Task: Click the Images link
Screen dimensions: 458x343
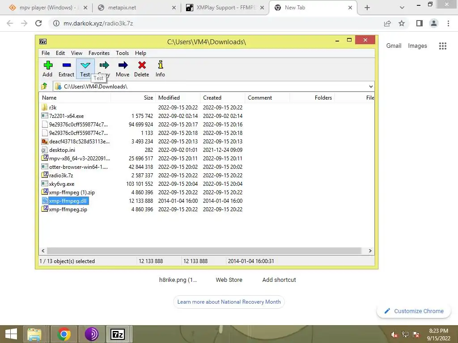Action: [x=417, y=46]
